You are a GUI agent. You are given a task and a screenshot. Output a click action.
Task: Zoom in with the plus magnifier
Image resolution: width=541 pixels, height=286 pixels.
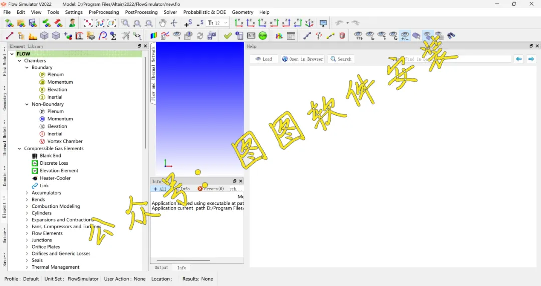click(x=137, y=23)
